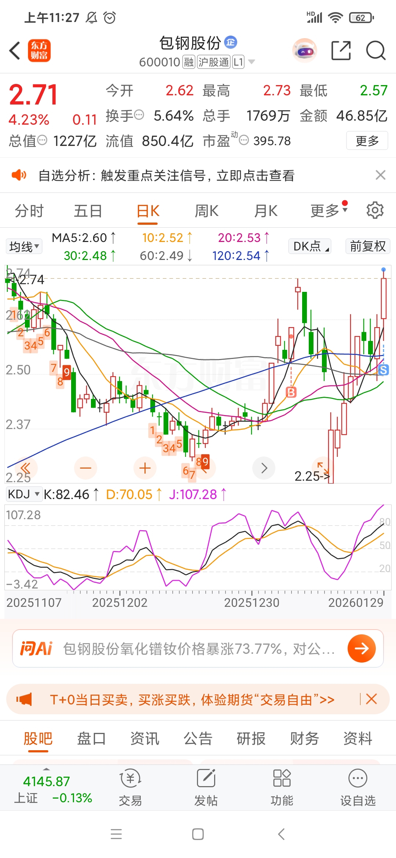Image resolution: width=396 pixels, height=858 pixels.
Task: Switch to the 财务 tab
Action: tap(304, 738)
